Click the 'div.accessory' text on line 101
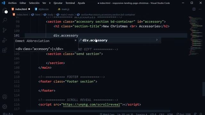 pos(66,35)
